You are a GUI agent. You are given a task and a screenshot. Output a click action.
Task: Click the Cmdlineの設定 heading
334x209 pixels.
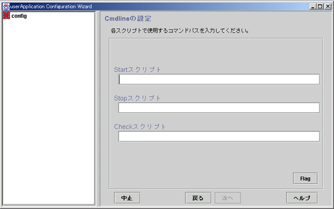coord(128,18)
